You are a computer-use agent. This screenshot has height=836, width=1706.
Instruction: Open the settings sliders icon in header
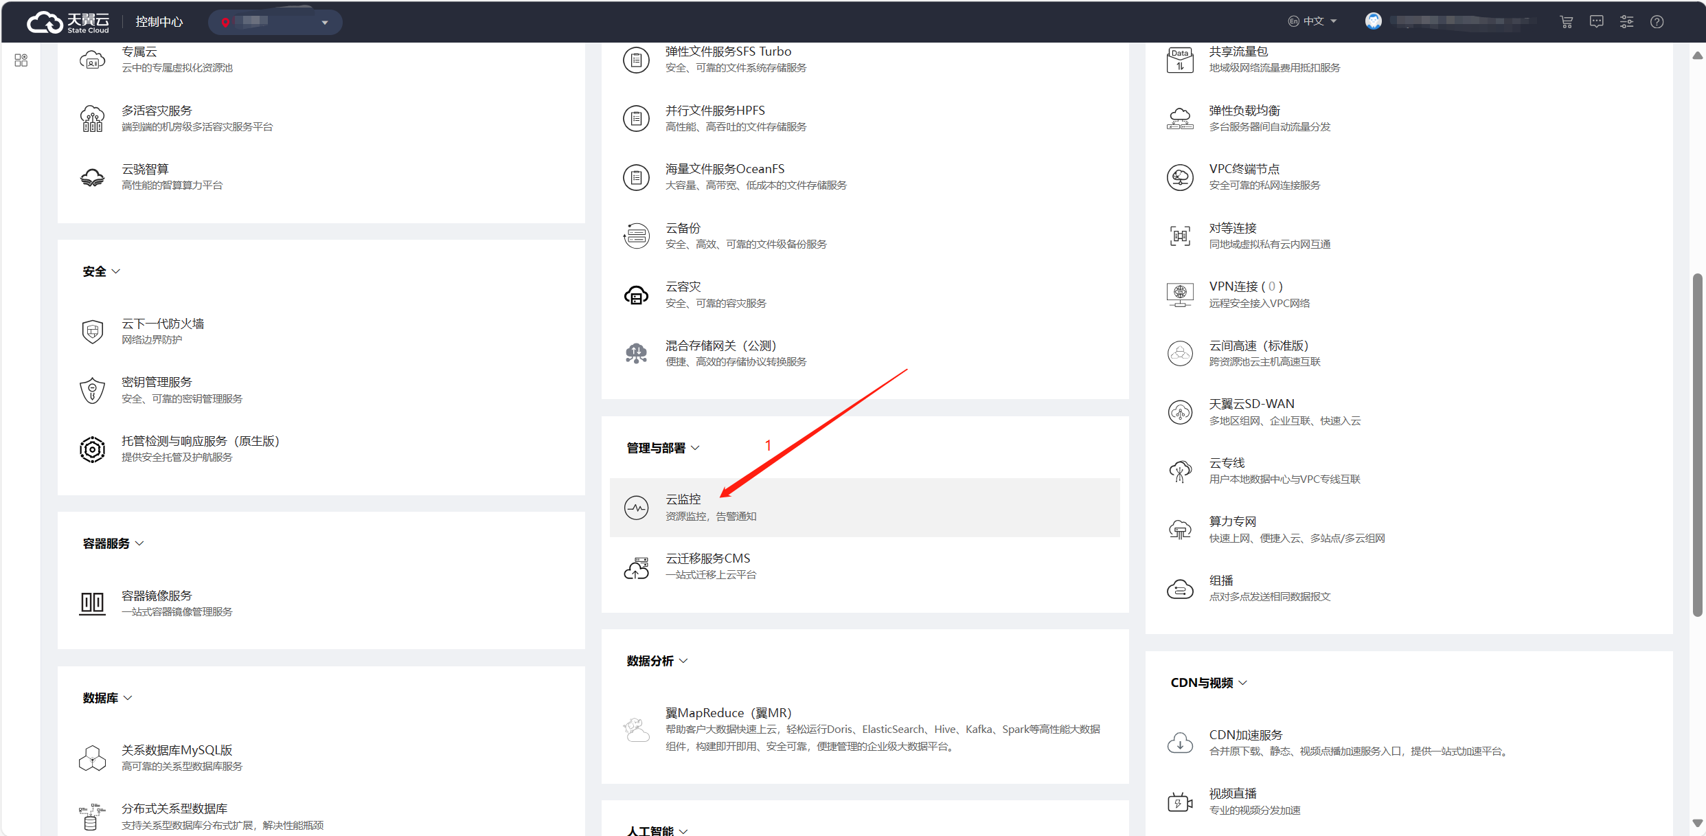(1627, 22)
